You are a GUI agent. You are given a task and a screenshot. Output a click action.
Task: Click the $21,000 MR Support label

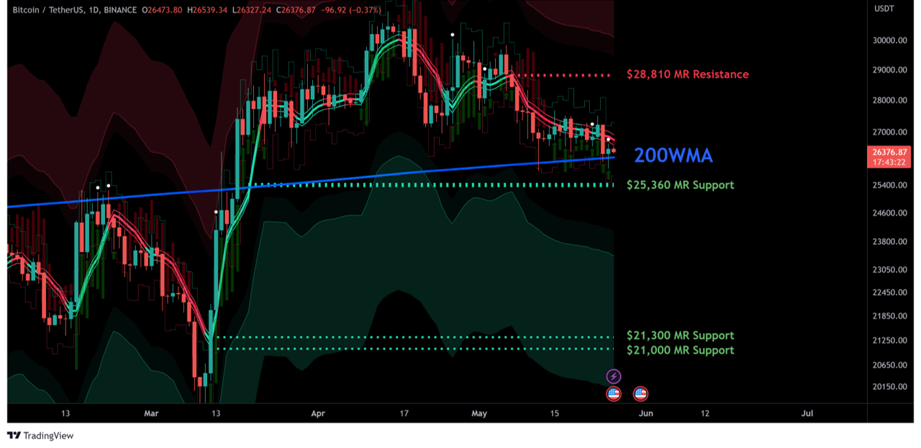[680, 350]
